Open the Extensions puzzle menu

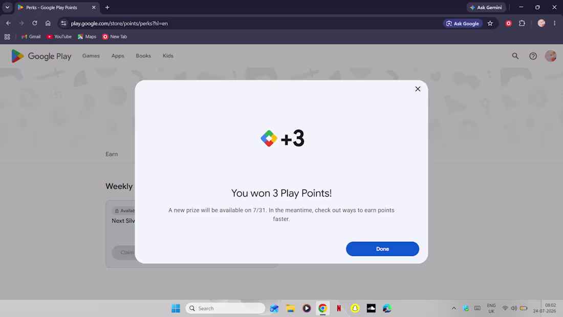click(x=522, y=24)
